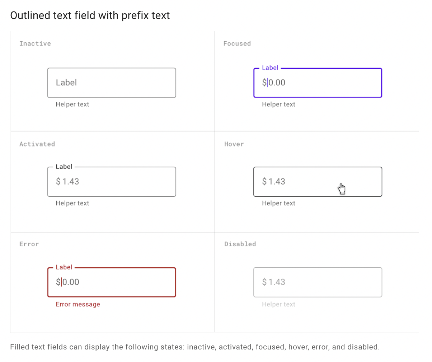Click the red floating Label in Error field
The width and height of the screenshot is (432, 362).
click(x=64, y=267)
